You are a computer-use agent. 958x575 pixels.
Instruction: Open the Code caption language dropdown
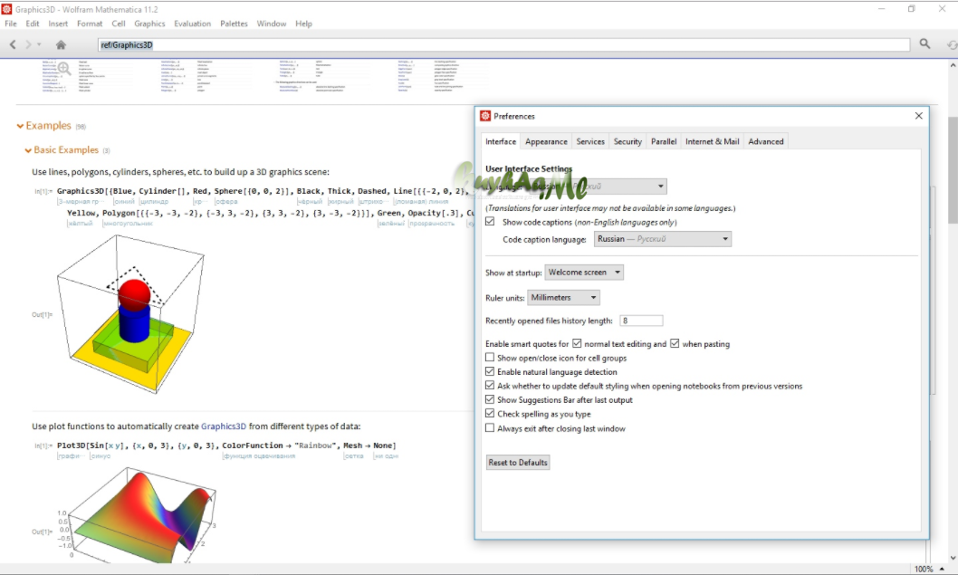pos(662,239)
